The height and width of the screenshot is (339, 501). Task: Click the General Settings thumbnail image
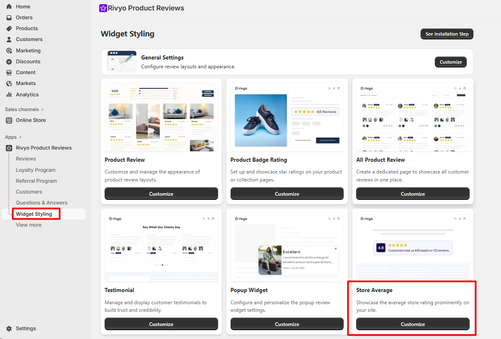click(x=122, y=62)
